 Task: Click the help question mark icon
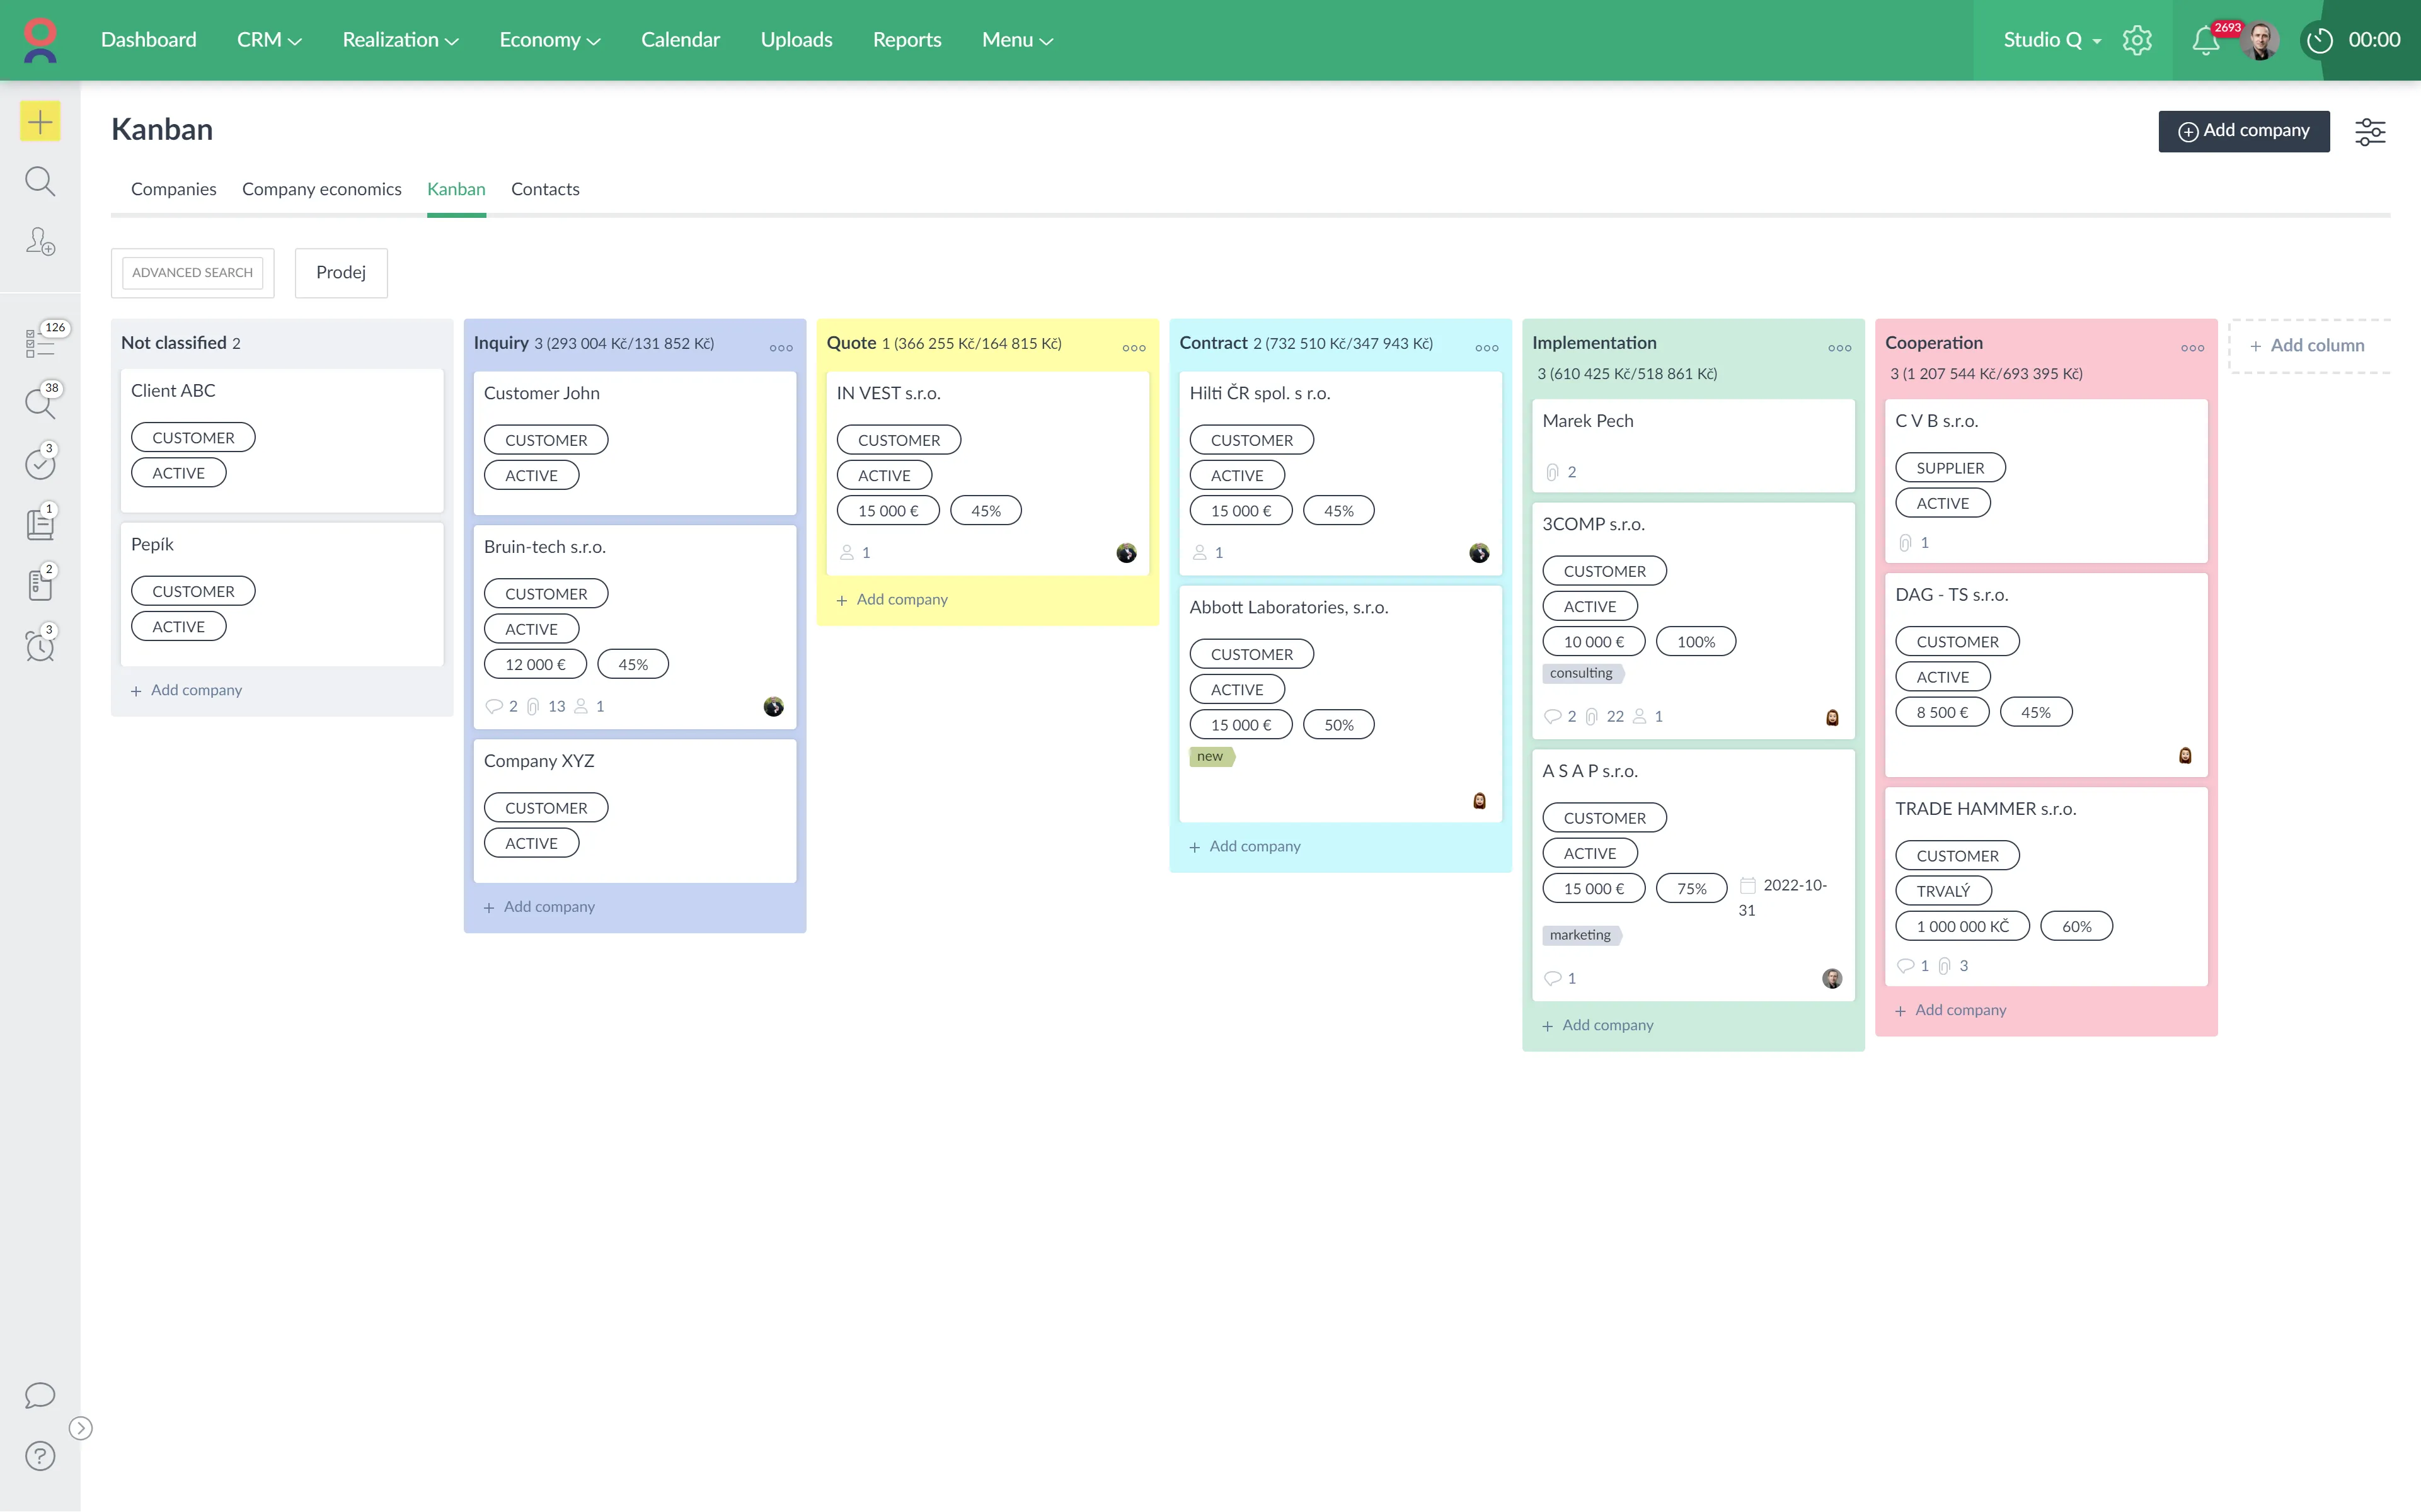tap(40, 1456)
